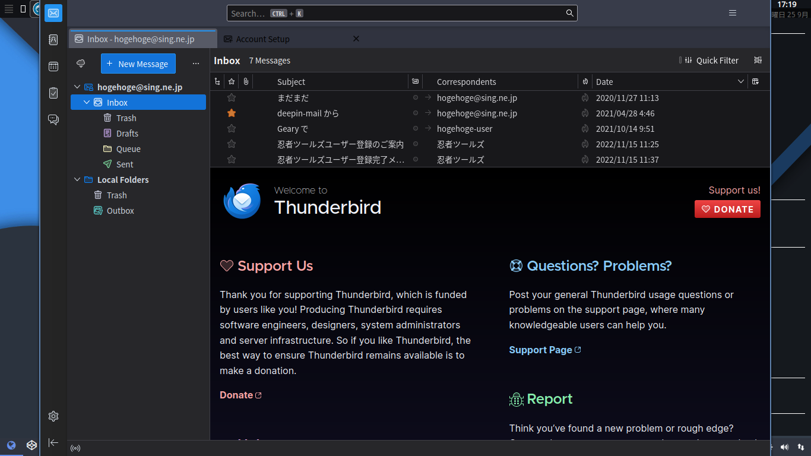Click the Date column sort arrow
811x456 pixels.
point(740,82)
